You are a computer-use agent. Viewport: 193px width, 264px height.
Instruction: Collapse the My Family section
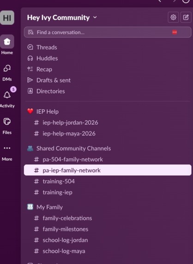45,207
